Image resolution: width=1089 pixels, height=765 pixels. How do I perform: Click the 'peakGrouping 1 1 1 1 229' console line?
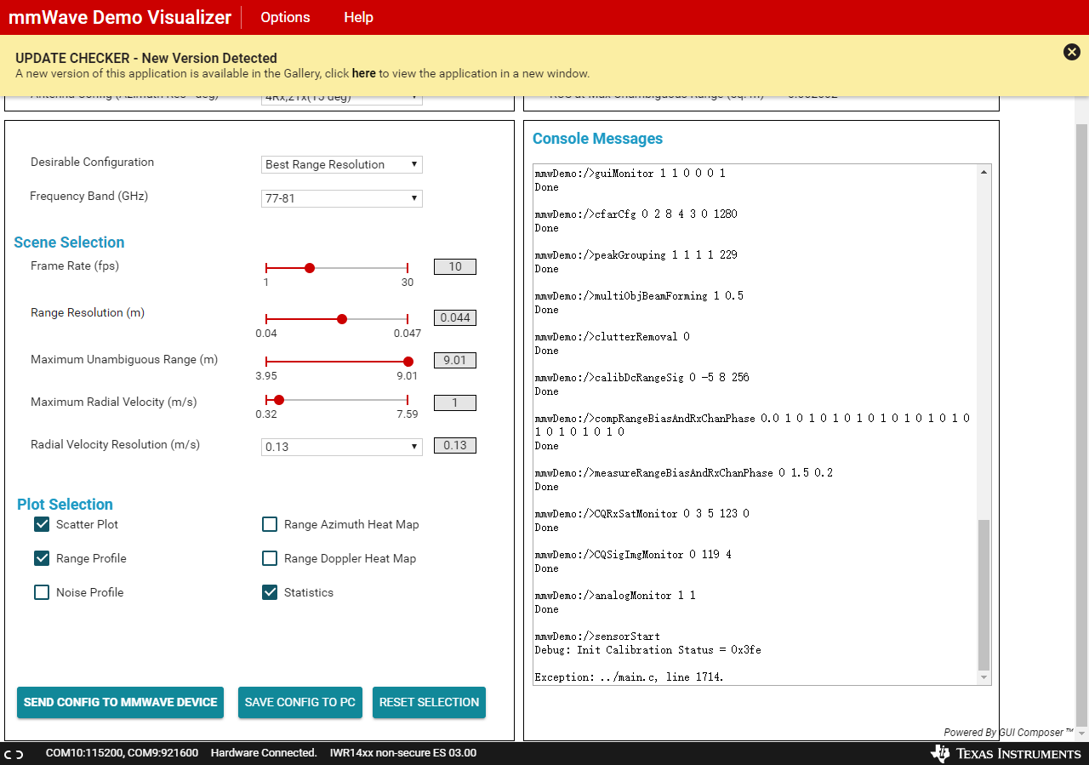pos(636,255)
